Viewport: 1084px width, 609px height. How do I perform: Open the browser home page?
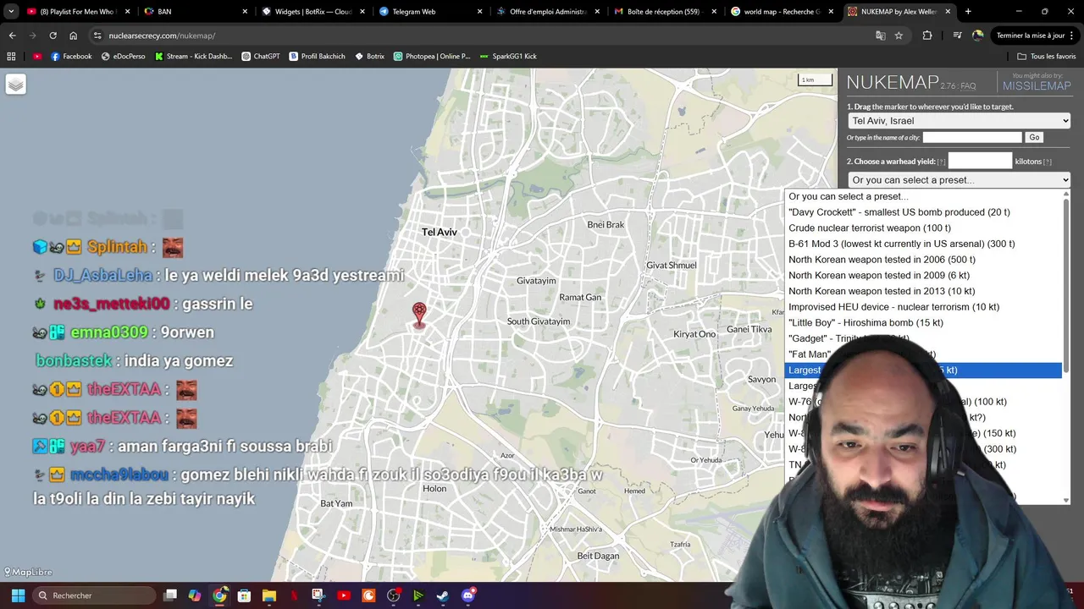pyautogui.click(x=73, y=36)
